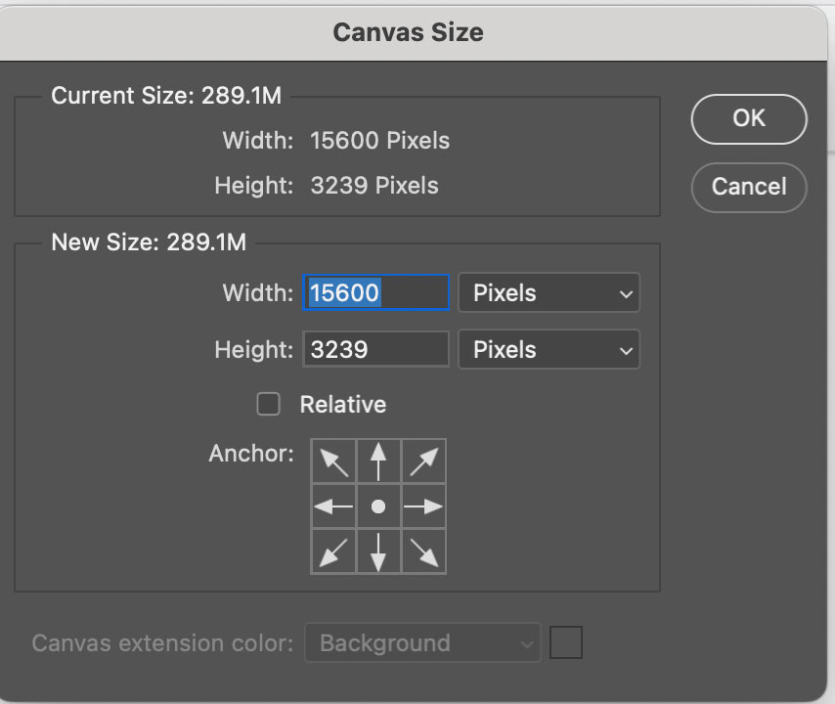
Task: Set anchor to middle-left arrow
Action: click(x=333, y=506)
